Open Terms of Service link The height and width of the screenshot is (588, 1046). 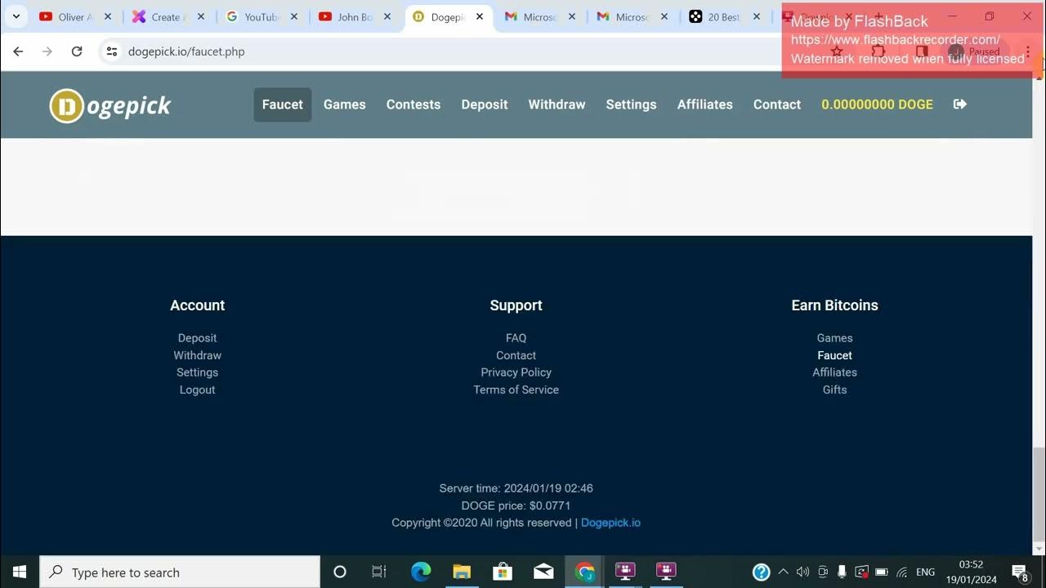(516, 390)
